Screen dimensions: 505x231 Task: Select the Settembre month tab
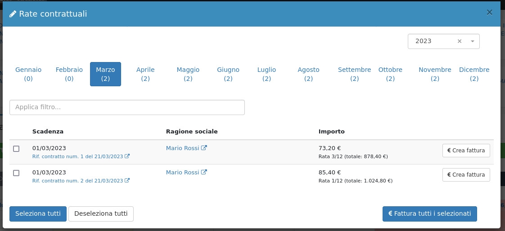pyautogui.click(x=354, y=74)
